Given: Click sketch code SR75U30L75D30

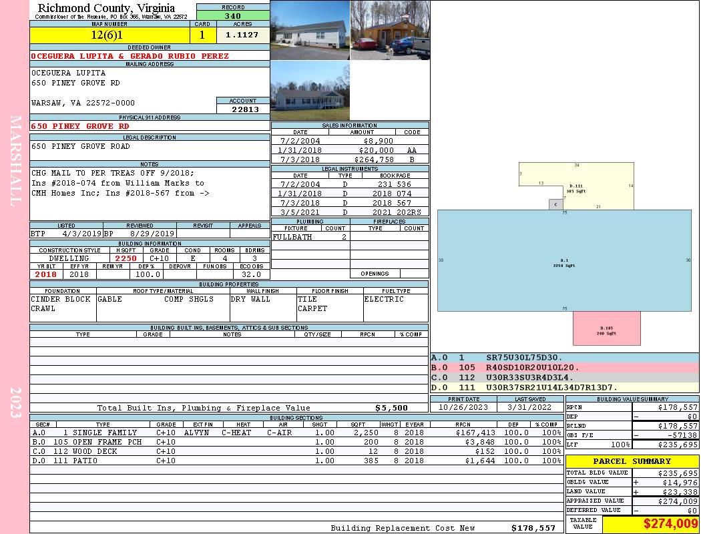Looking at the screenshot, I should pos(524,358).
